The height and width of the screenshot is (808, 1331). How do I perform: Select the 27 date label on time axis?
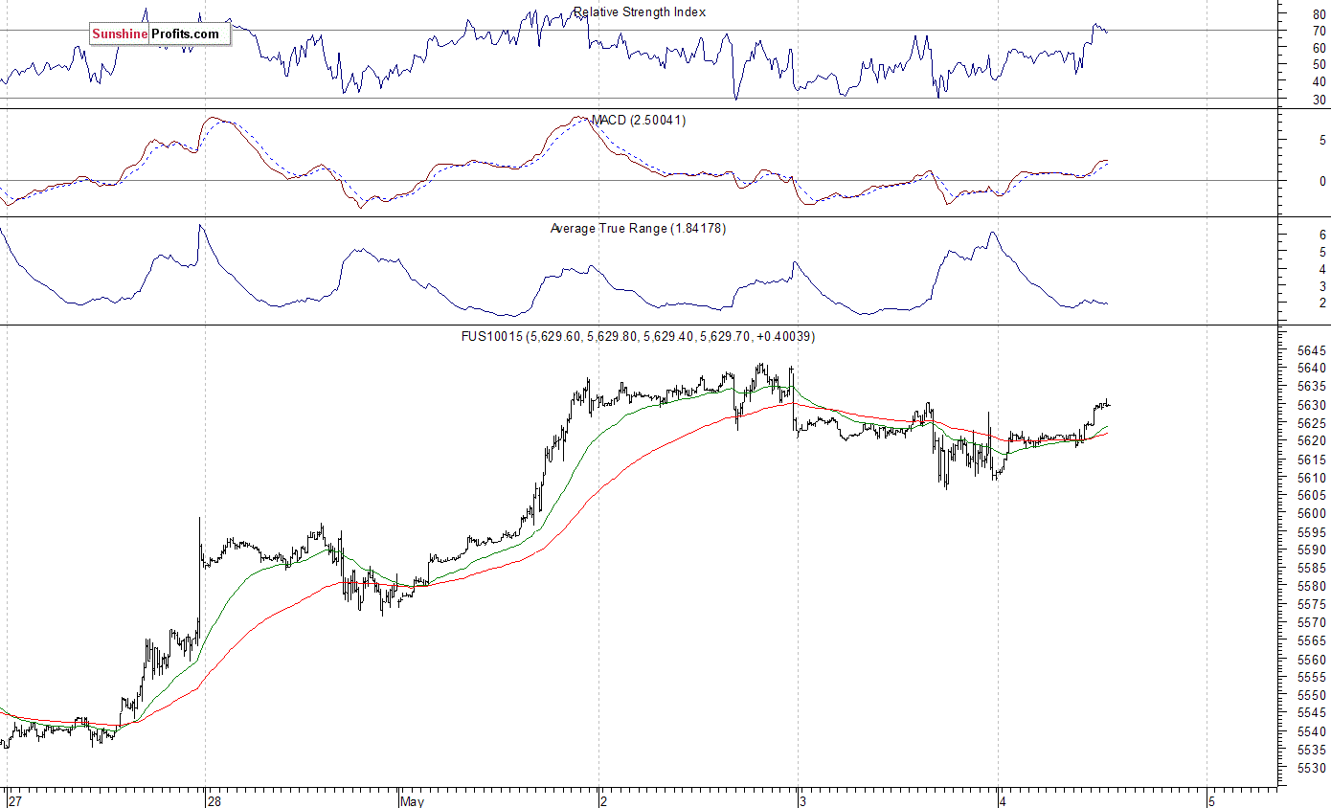pos(14,800)
